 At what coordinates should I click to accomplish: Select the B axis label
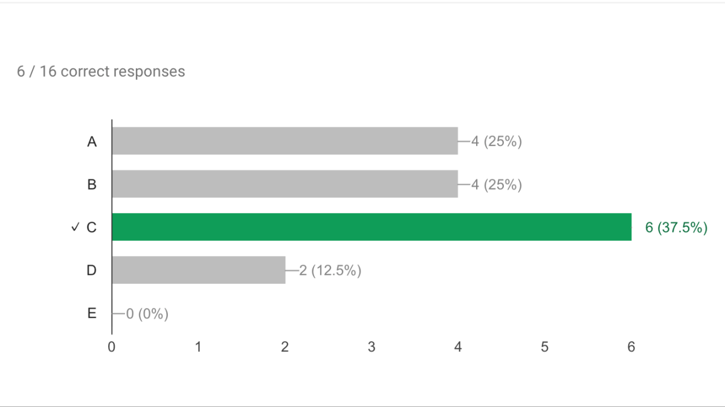[x=92, y=185]
